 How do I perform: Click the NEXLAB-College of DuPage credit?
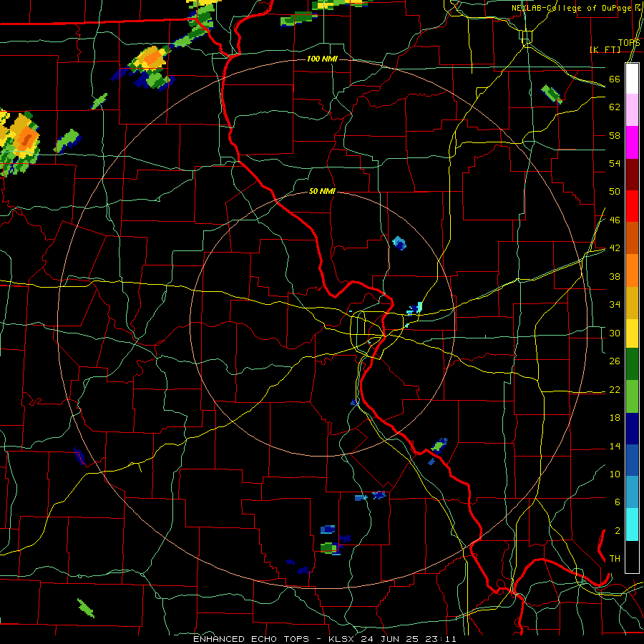(x=571, y=8)
